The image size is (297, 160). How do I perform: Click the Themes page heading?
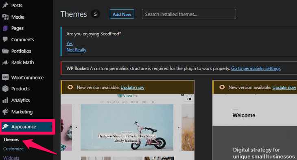click(74, 14)
